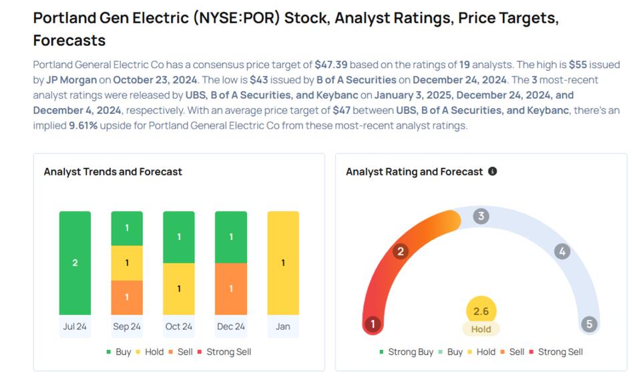Select the Oct 24 axis label
The height and width of the screenshot is (378, 641).
[x=179, y=327]
